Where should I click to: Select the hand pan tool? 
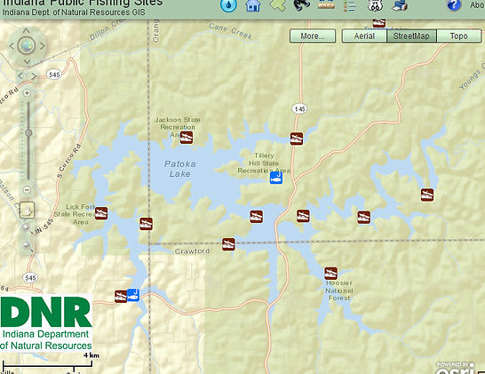[28, 211]
